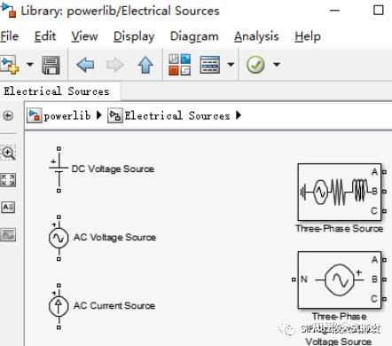Click the Three-Phase Source label

(x=340, y=229)
